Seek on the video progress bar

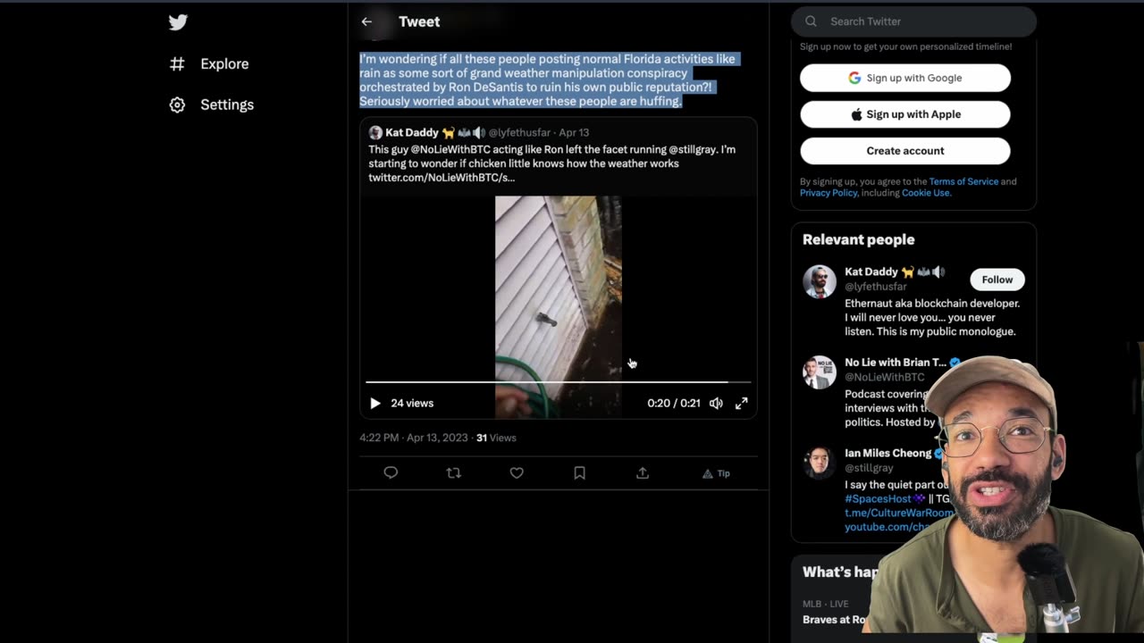pos(559,382)
